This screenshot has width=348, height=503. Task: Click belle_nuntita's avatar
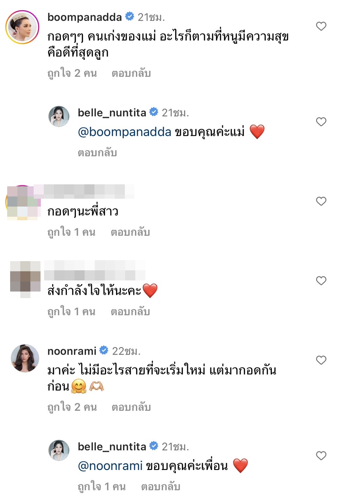59,116
